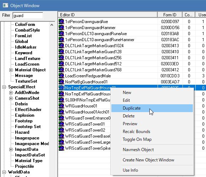The height and width of the screenshot is (177, 206).
Task: Click the icon beside WRScafGuardTower02
Action: point(61,130)
